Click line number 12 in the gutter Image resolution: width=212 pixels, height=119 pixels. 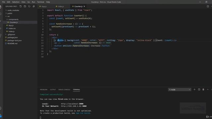42,40
